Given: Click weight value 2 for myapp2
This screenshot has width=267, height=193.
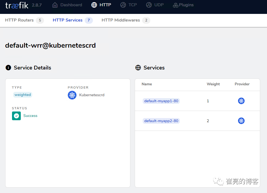Looking at the screenshot, I should [x=208, y=121].
